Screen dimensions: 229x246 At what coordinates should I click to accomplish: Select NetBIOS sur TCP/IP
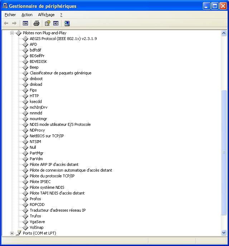tap(47, 136)
